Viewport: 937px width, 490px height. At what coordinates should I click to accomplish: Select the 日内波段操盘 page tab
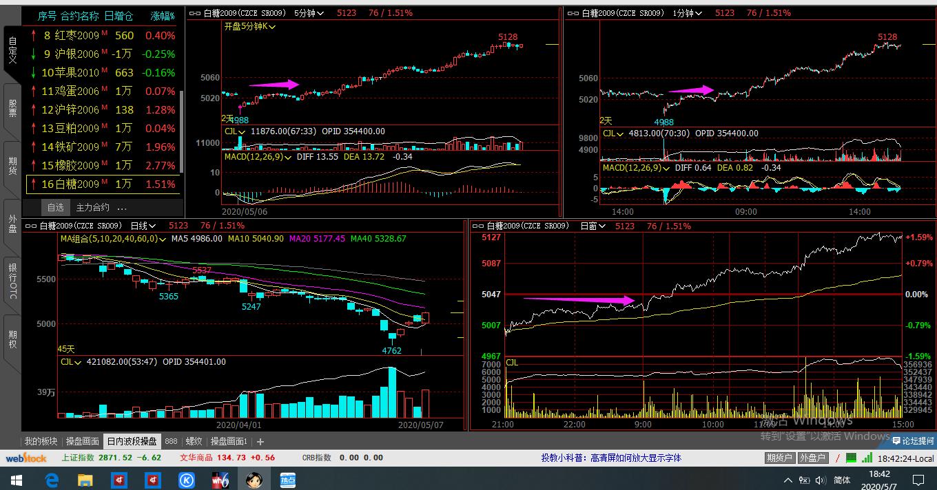(x=132, y=442)
